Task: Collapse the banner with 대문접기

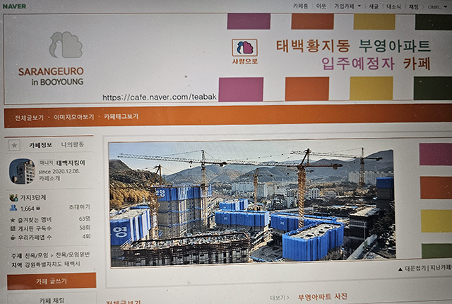Action: point(412,269)
